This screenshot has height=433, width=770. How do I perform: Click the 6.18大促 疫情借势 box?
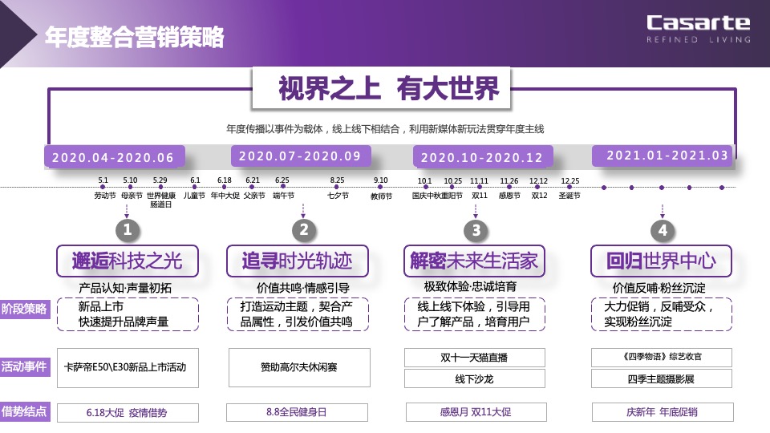(128, 412)
